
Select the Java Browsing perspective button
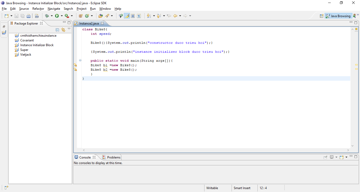338,16
